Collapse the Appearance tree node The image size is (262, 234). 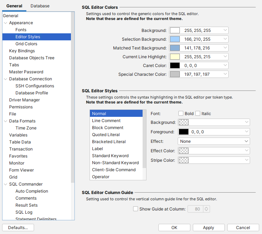(5, 23)
